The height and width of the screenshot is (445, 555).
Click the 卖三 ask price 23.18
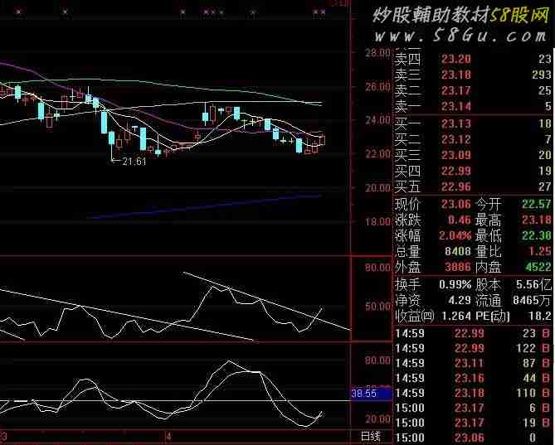pyautogui.click(x=456, y=75)
